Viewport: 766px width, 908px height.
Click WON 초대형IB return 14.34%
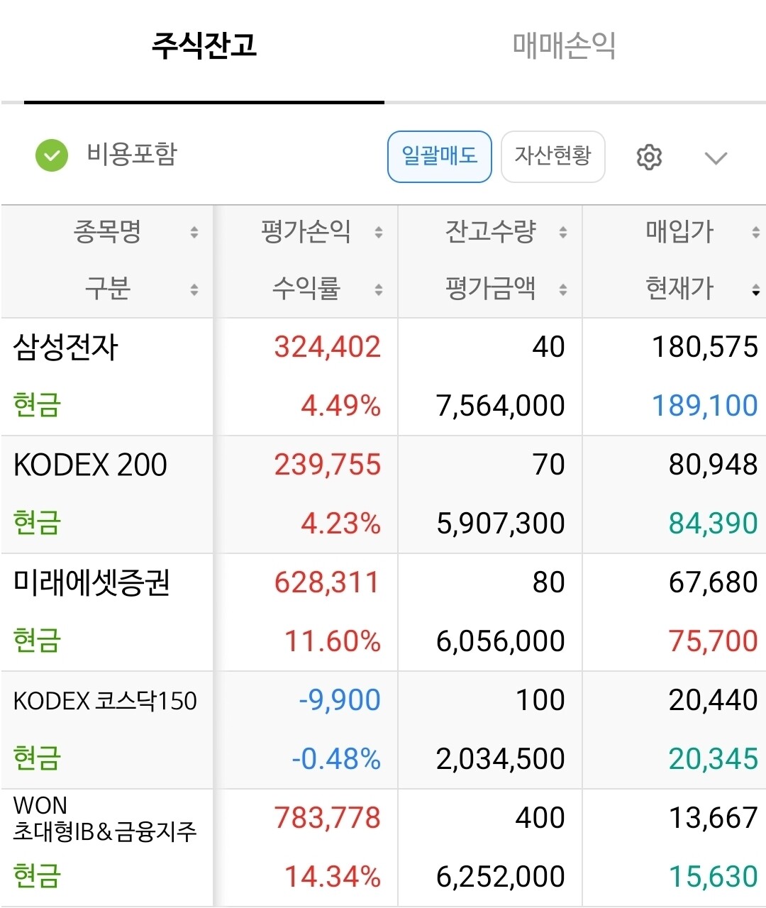click(333, 877)
